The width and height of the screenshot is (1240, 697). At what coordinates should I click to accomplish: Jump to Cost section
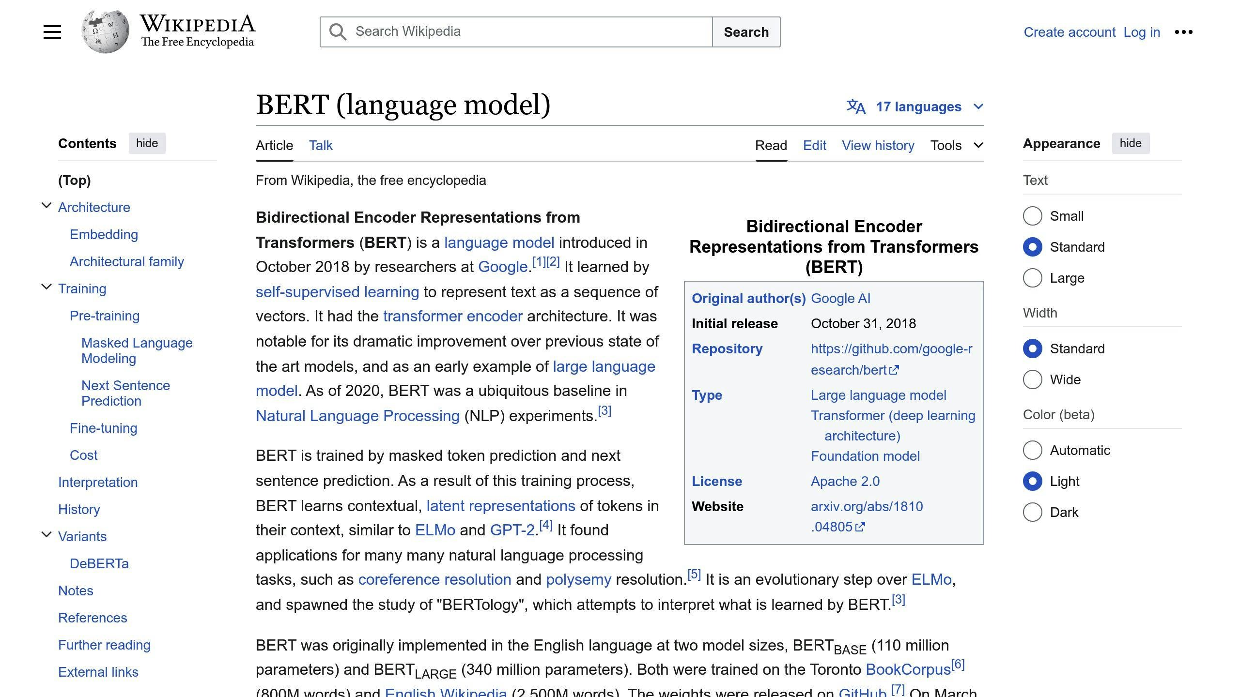tap(83, 455)
